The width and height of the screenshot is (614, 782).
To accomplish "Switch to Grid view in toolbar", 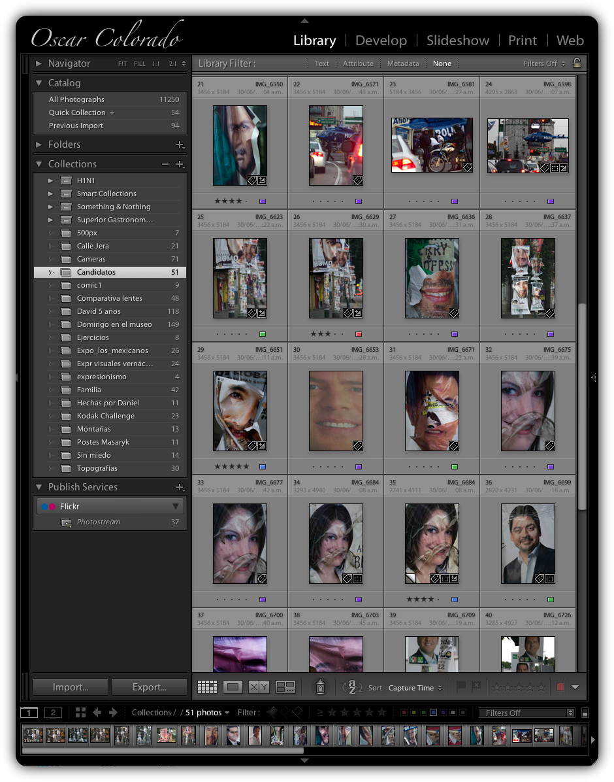I will pos(207,687).
